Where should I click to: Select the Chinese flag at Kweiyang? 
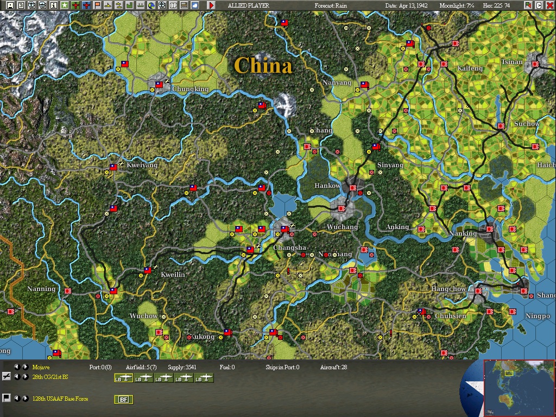pyautogui.click(x=113, y=167)
